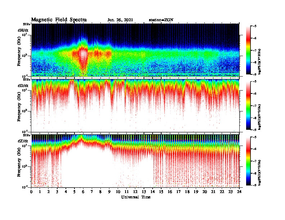This screenshot has height=220, width=285.
Task: Click the log(PSD) label beside the dD/dt color bar
Action: pyautogui.click(x=259, y=117)
